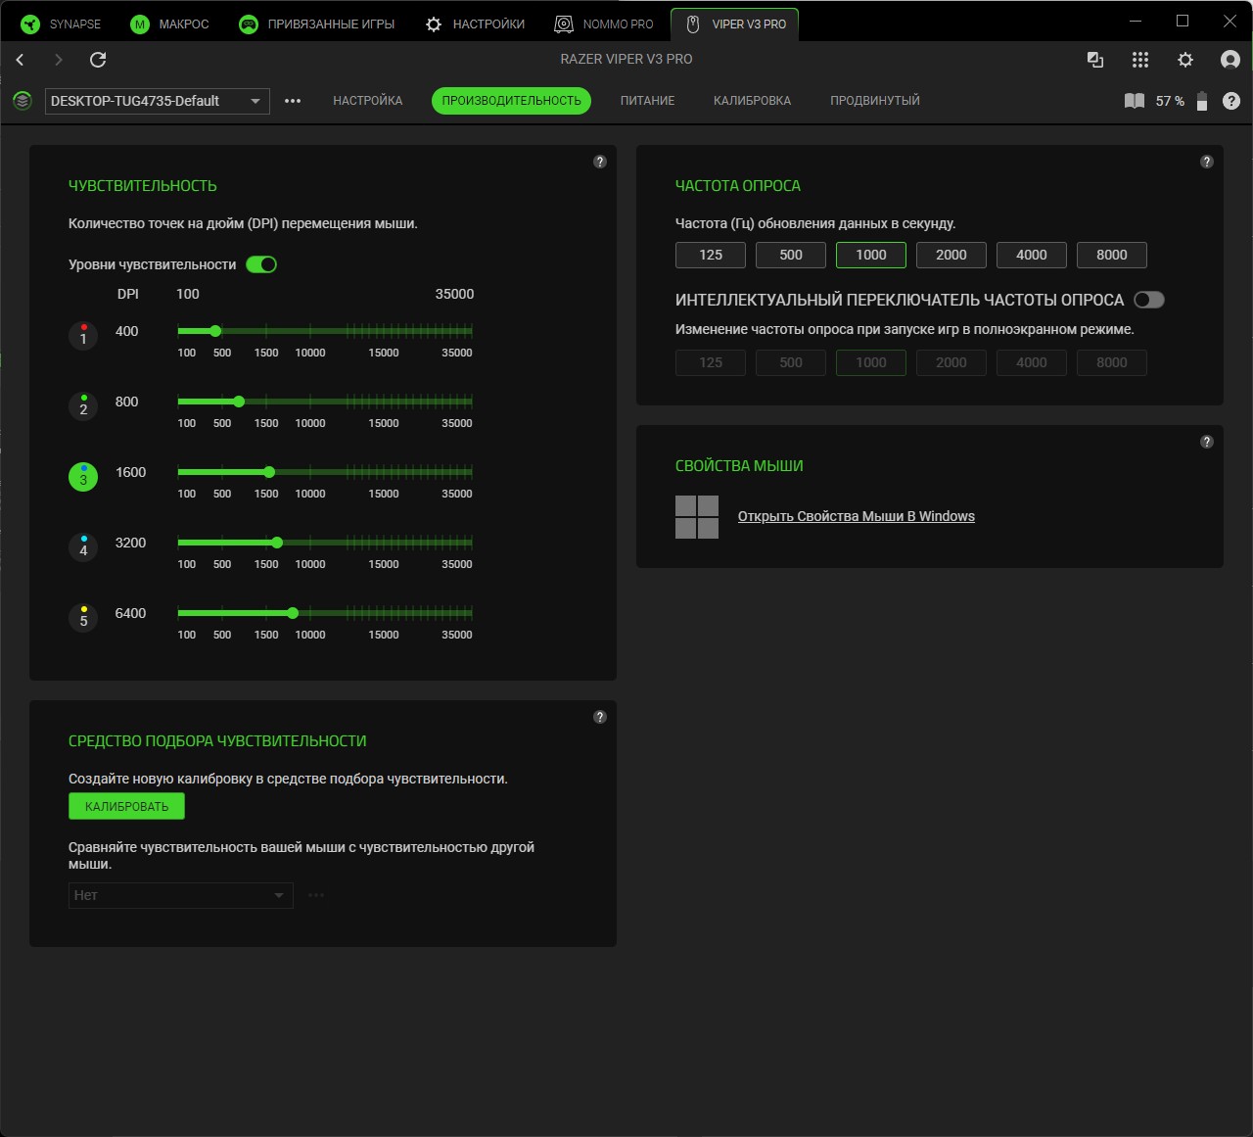Screen dimensions: 1253x1137
Task: Open Synapse settings via the header gear icon
Action: 1185,60
